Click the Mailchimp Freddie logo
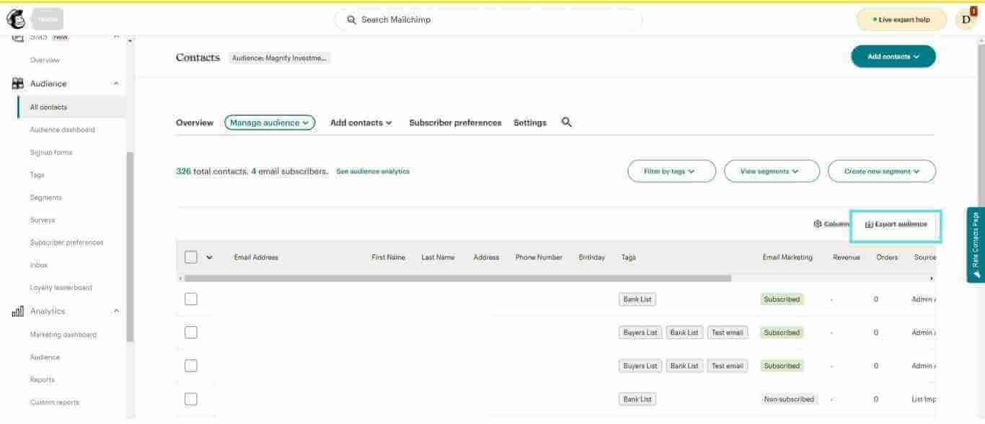Viewport: 985px width, 424px height. tap(15, 19)
